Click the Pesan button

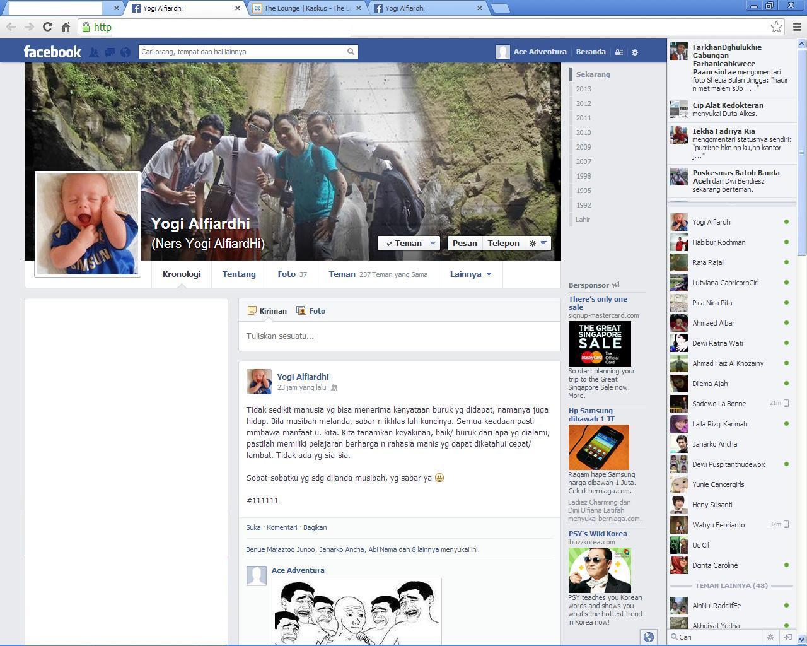[x=465, y=243]
